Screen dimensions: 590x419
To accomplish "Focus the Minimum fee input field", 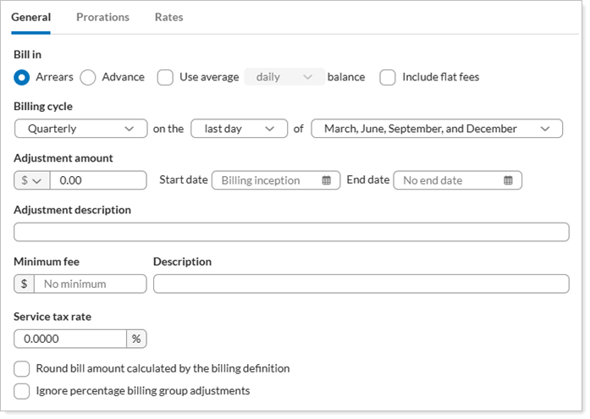I will tap(90, 284).
